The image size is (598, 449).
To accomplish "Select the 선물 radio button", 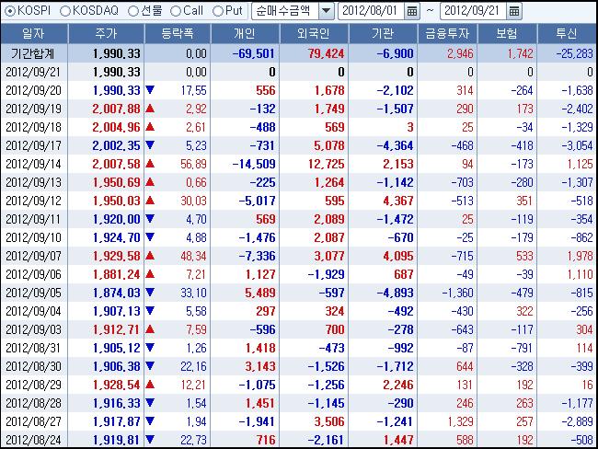I will (133, 11).
